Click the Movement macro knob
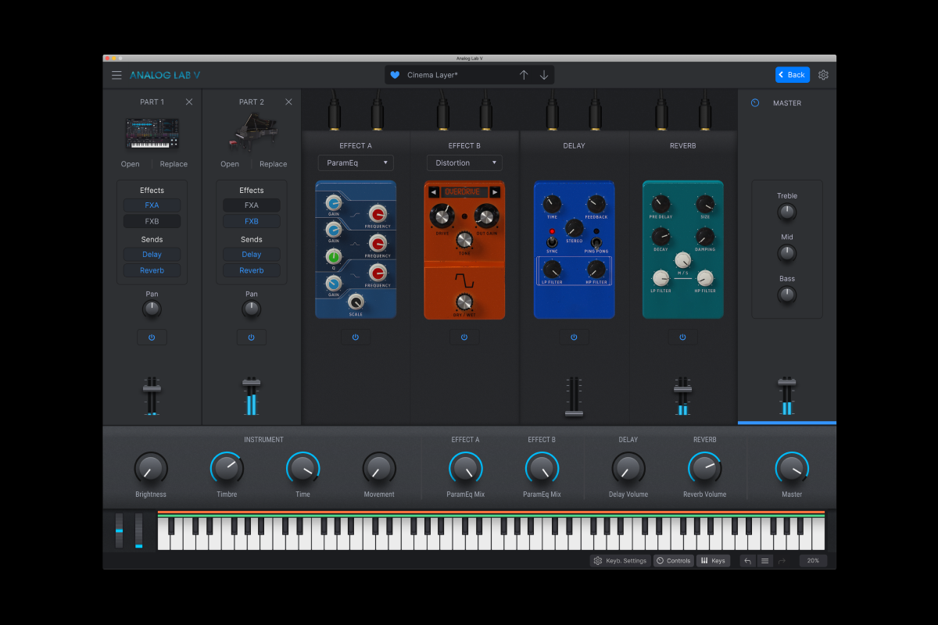This screenshot has height=625, width=938. (379, 469)
